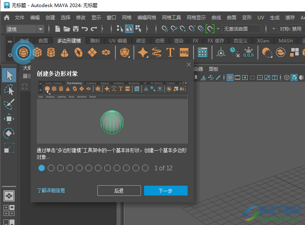
Task: Select the single perspective panel layout
Action: (9, 196)
